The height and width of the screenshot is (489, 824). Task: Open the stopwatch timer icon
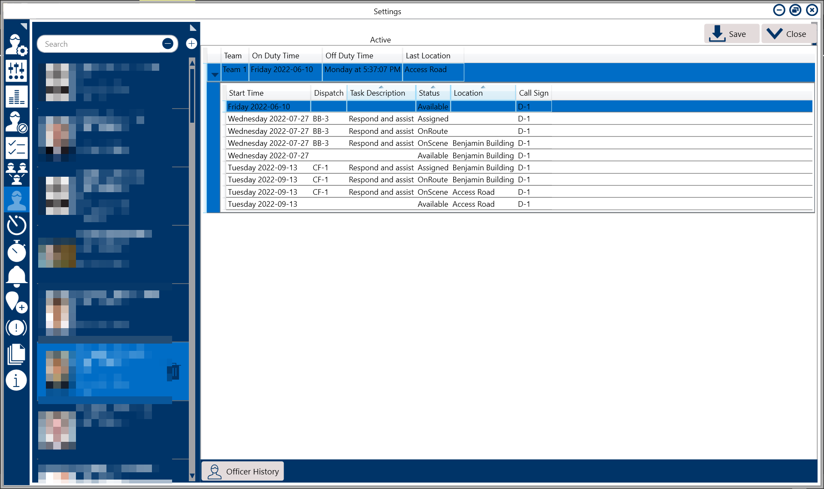16,251
